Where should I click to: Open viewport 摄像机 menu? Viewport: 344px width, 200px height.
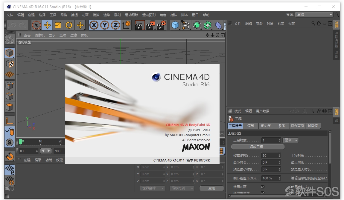point(39,35)
